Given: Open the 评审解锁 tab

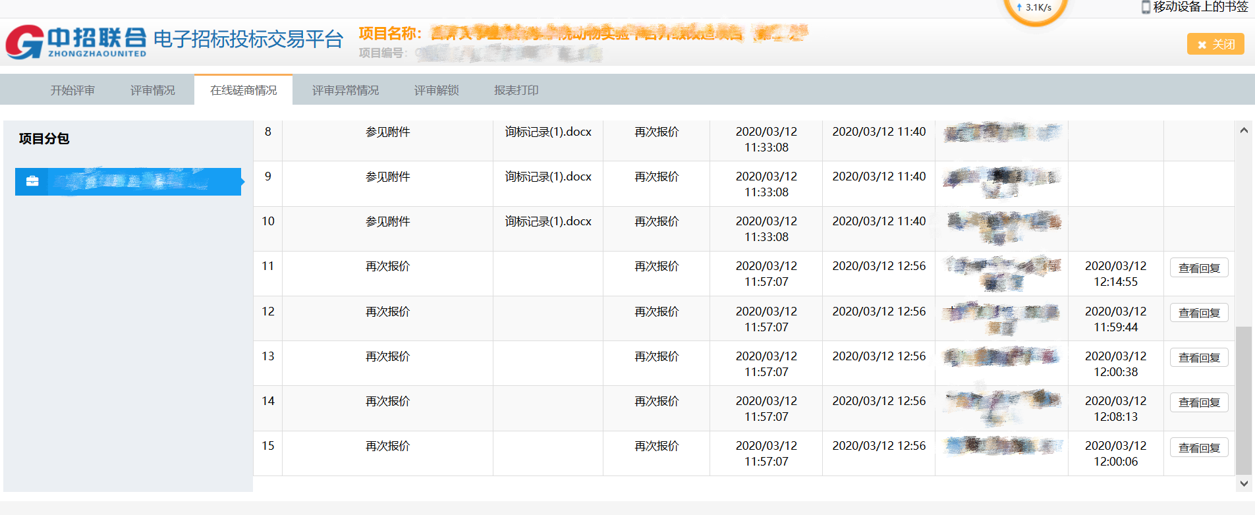Looking at the screenshot, I should (436, 90).
